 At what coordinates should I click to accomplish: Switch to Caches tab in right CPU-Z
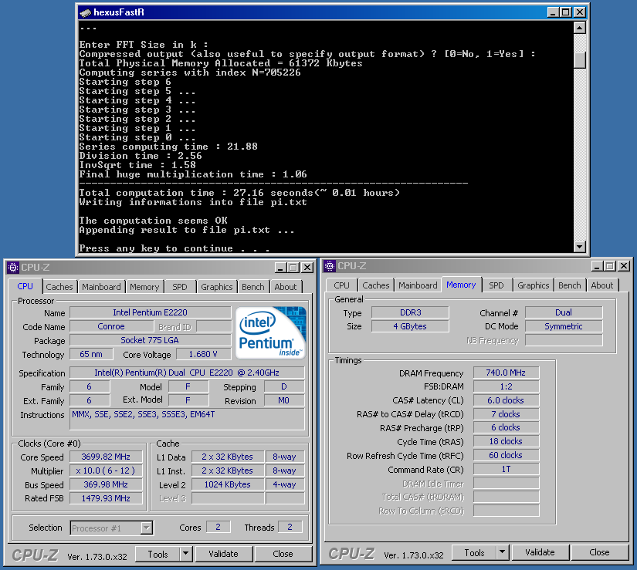376,285
